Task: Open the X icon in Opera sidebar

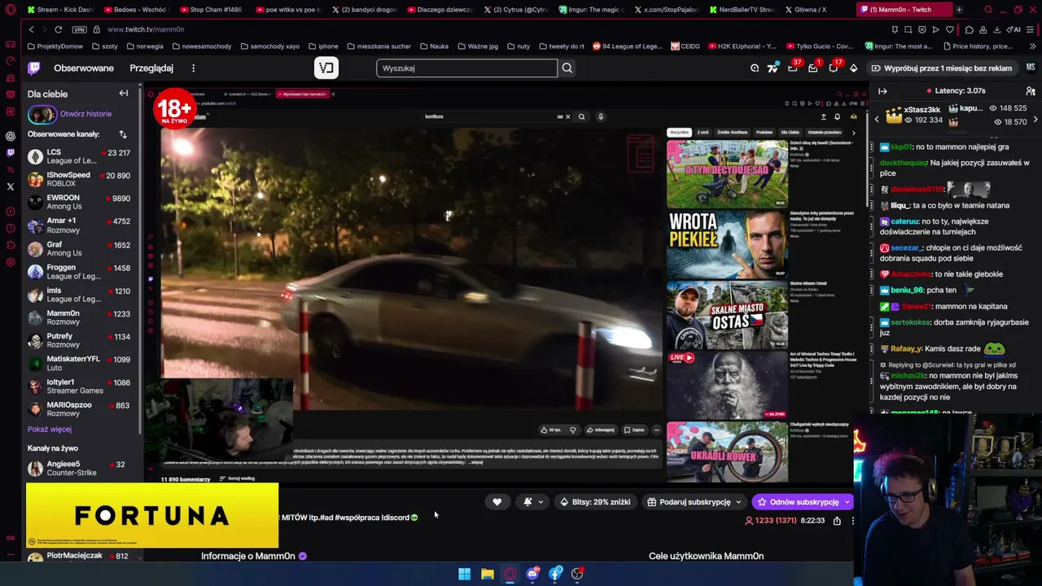Action: pos(10,186)
